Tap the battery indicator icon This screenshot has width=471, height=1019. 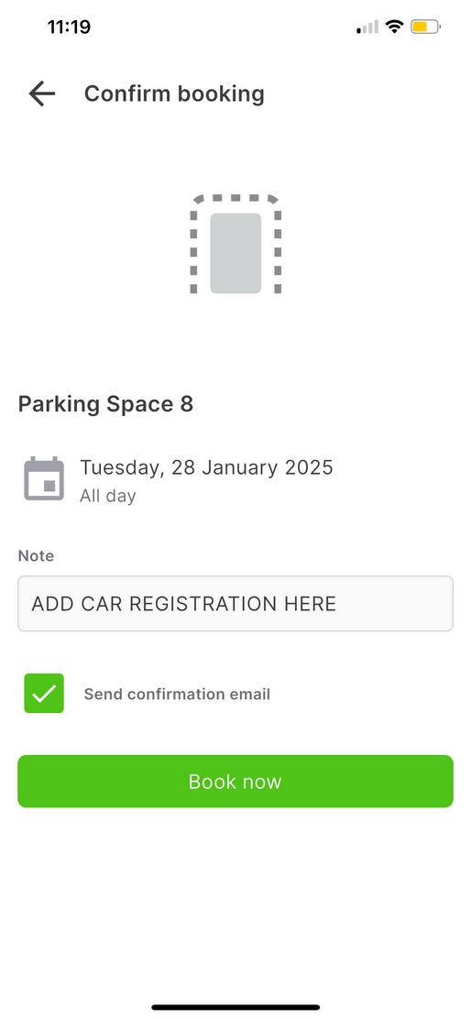(425, 27)
